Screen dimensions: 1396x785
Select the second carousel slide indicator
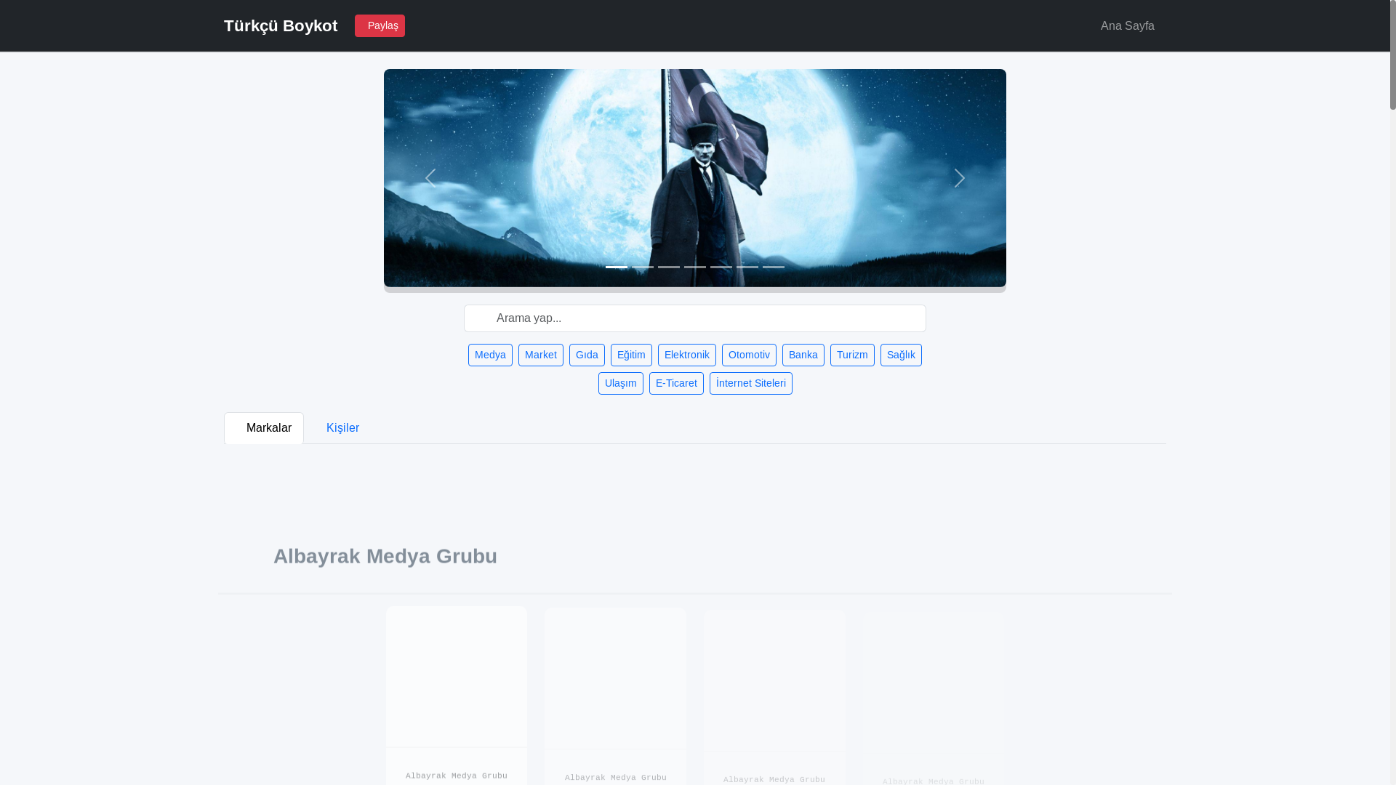pyautogui.click(x=643, y=267)
